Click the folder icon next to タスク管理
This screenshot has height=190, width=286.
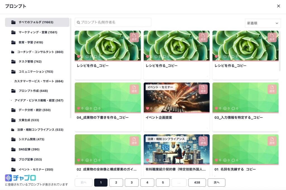pyautogui.click(x=13, y=62)
